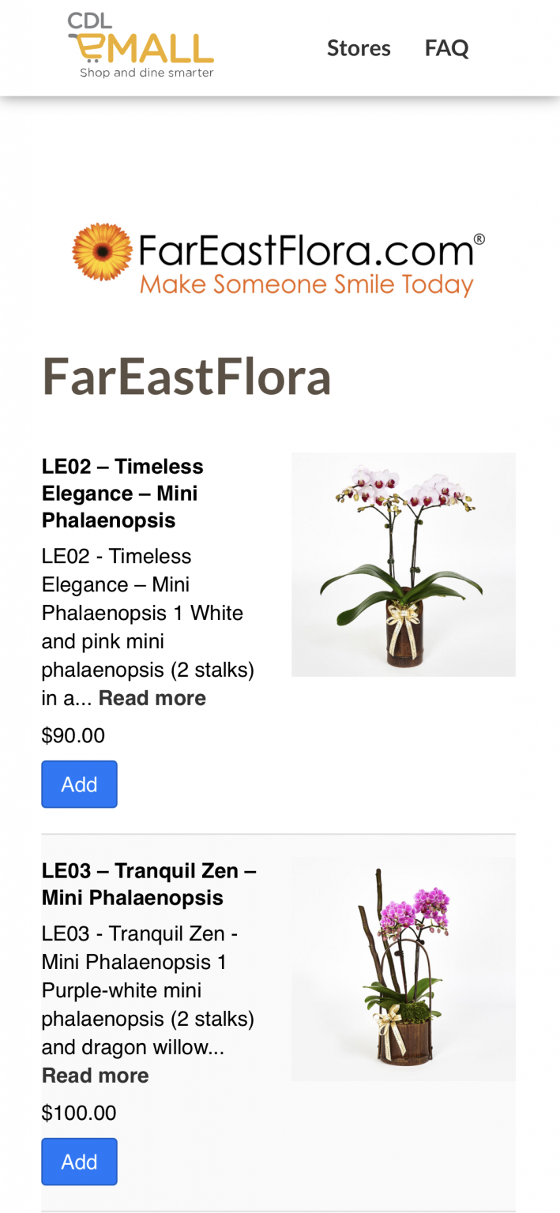This screenshot has height=1213, width=560.
Task: Add the $100.00 Tranquil Zen orchid
Action: (79, 1162)
